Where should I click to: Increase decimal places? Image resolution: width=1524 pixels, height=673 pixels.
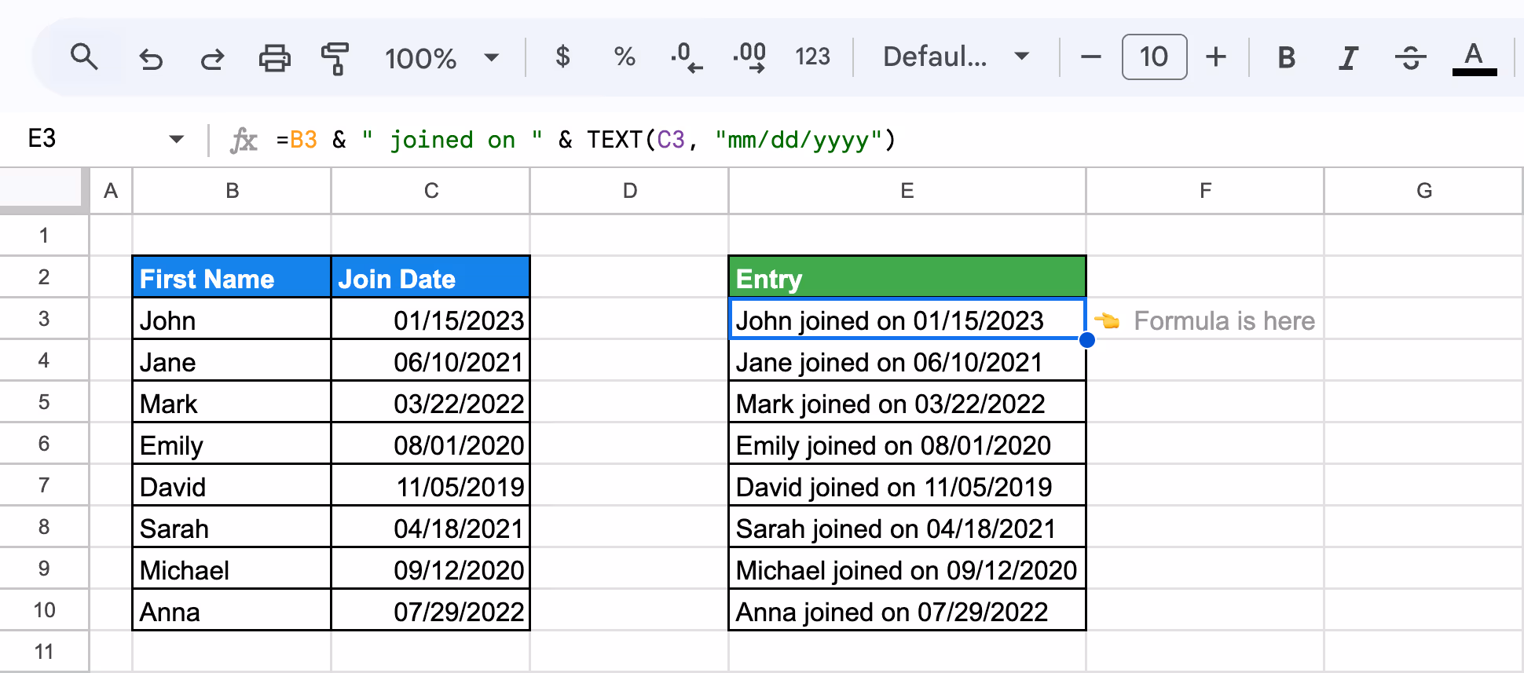pyautogui.click(x=749, y=57)
